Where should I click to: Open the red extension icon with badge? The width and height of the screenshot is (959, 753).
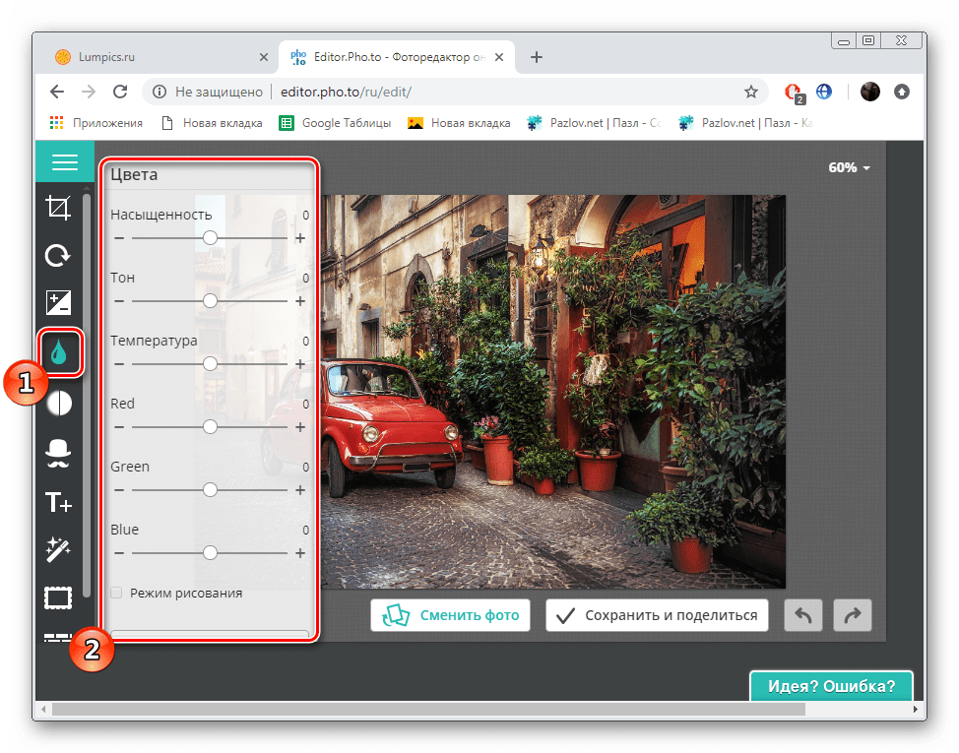[x=794, y=93]
